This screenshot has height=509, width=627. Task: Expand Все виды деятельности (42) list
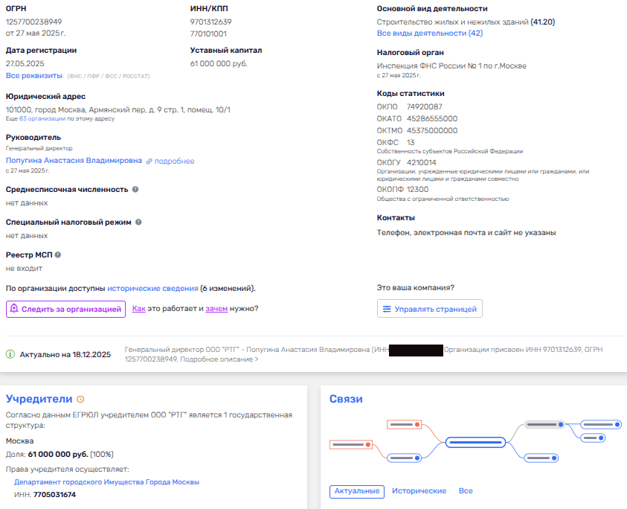pos(429,33)
